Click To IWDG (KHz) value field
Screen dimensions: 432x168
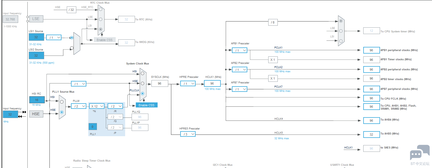(x=126, y=43)
